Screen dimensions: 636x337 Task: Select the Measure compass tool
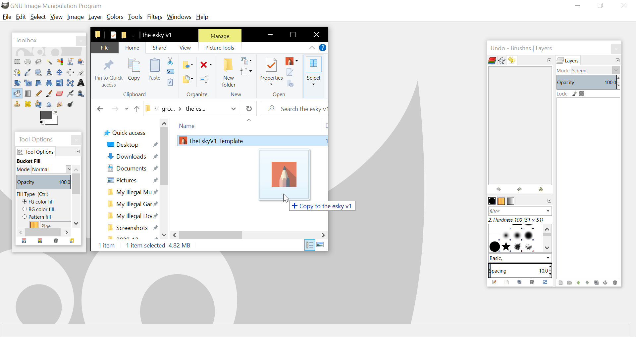pos(49,72)
